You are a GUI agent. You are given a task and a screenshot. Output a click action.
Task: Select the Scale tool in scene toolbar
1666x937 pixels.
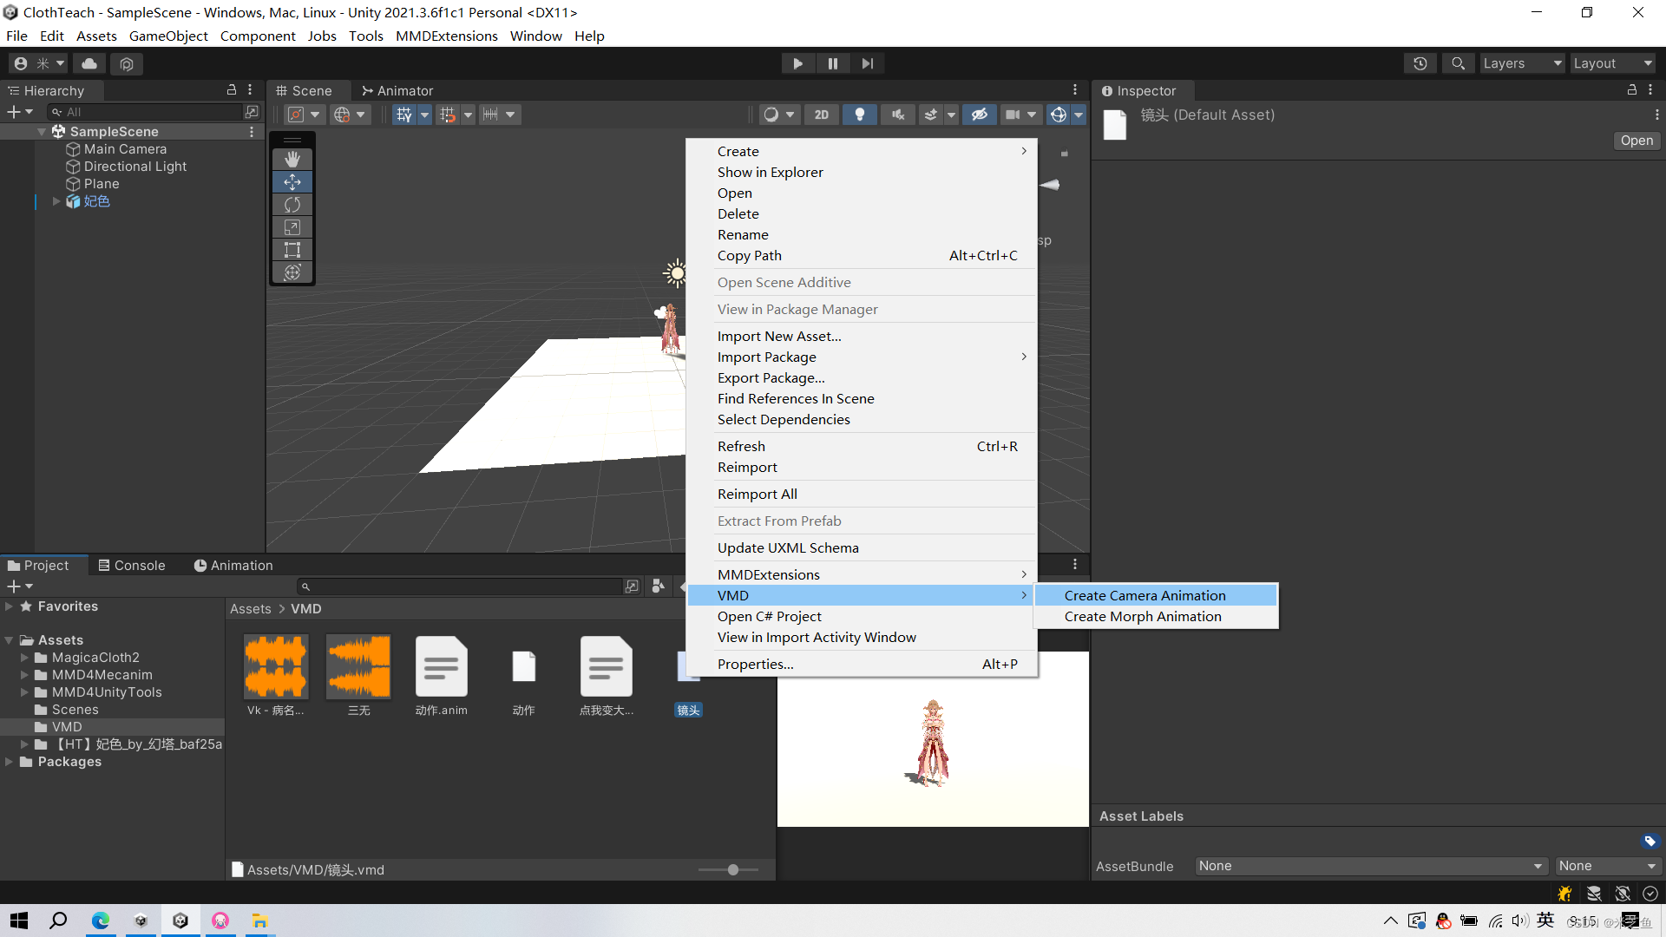[x=292, y=227]
